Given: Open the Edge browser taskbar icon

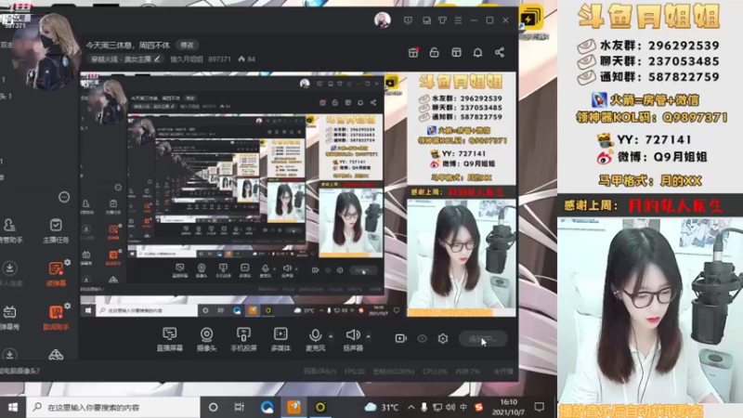Looking at the screenshot, I should [x=267, y=407].
